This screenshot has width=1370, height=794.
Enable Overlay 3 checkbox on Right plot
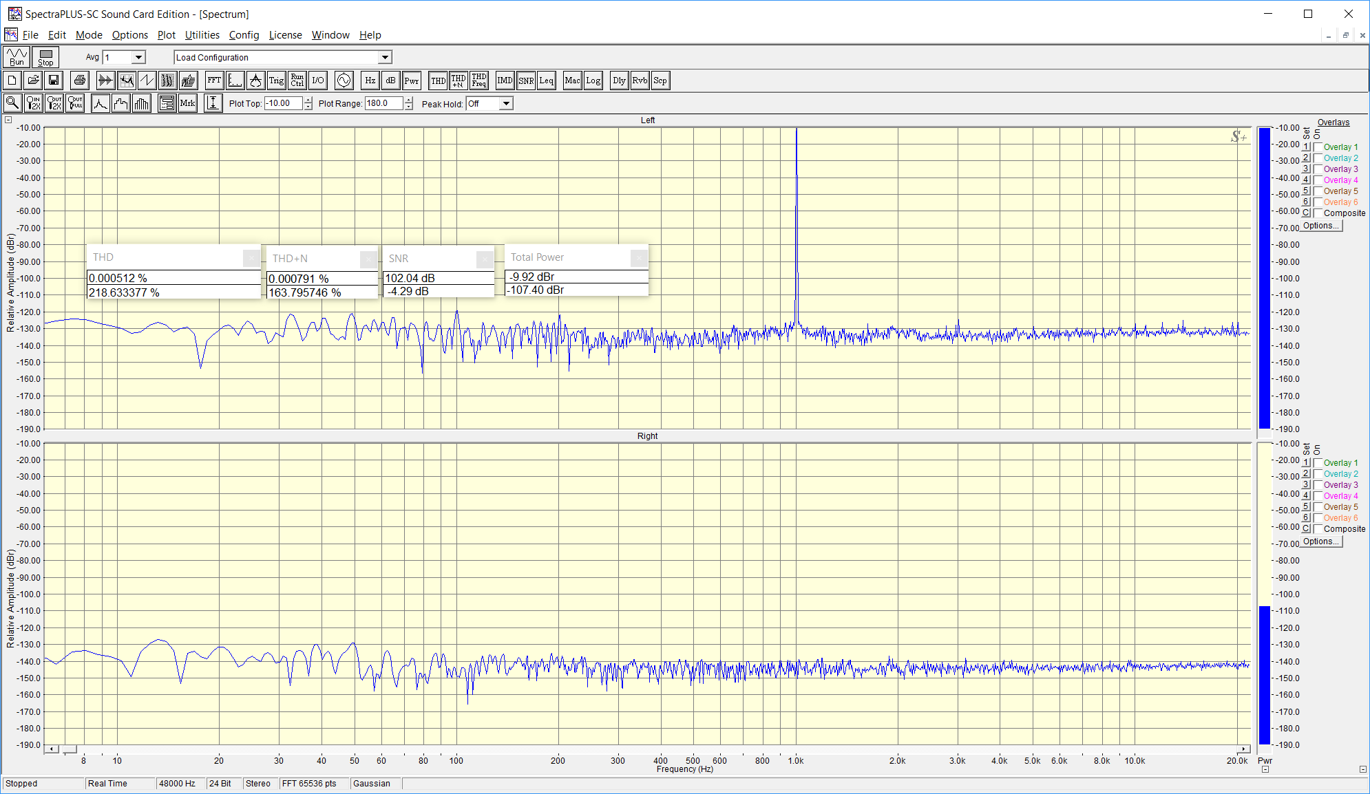pos(1318,485)
